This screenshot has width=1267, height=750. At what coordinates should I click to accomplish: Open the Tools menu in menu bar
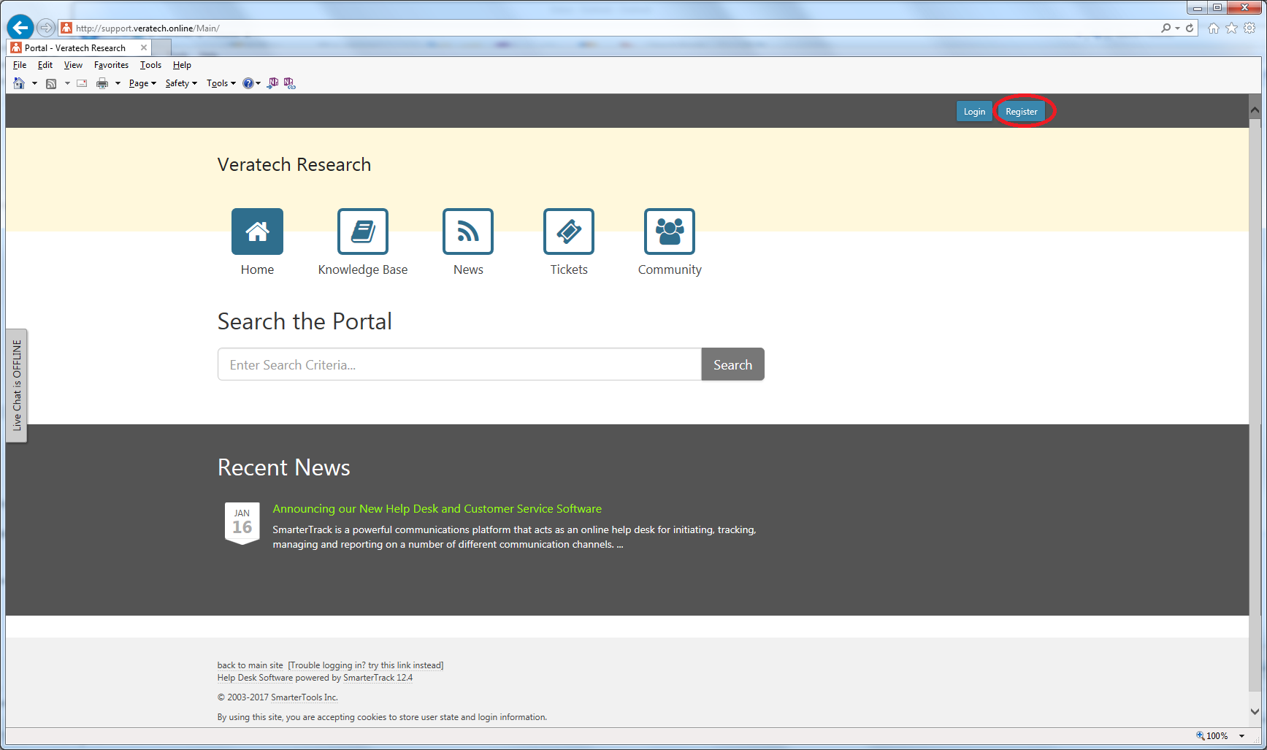(150, 65)
